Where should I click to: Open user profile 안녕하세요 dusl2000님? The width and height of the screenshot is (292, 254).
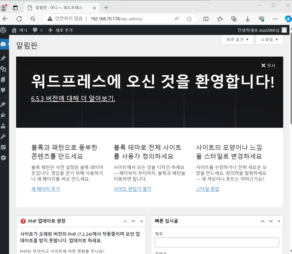tap(262, 30)
